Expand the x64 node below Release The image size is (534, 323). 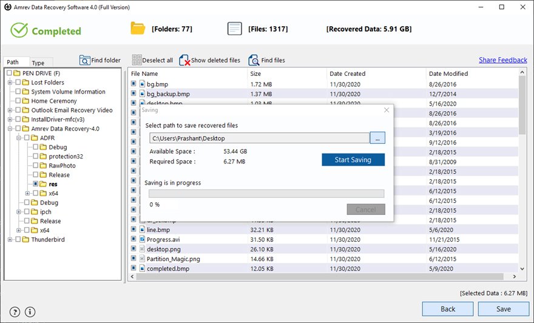[19, 230]
